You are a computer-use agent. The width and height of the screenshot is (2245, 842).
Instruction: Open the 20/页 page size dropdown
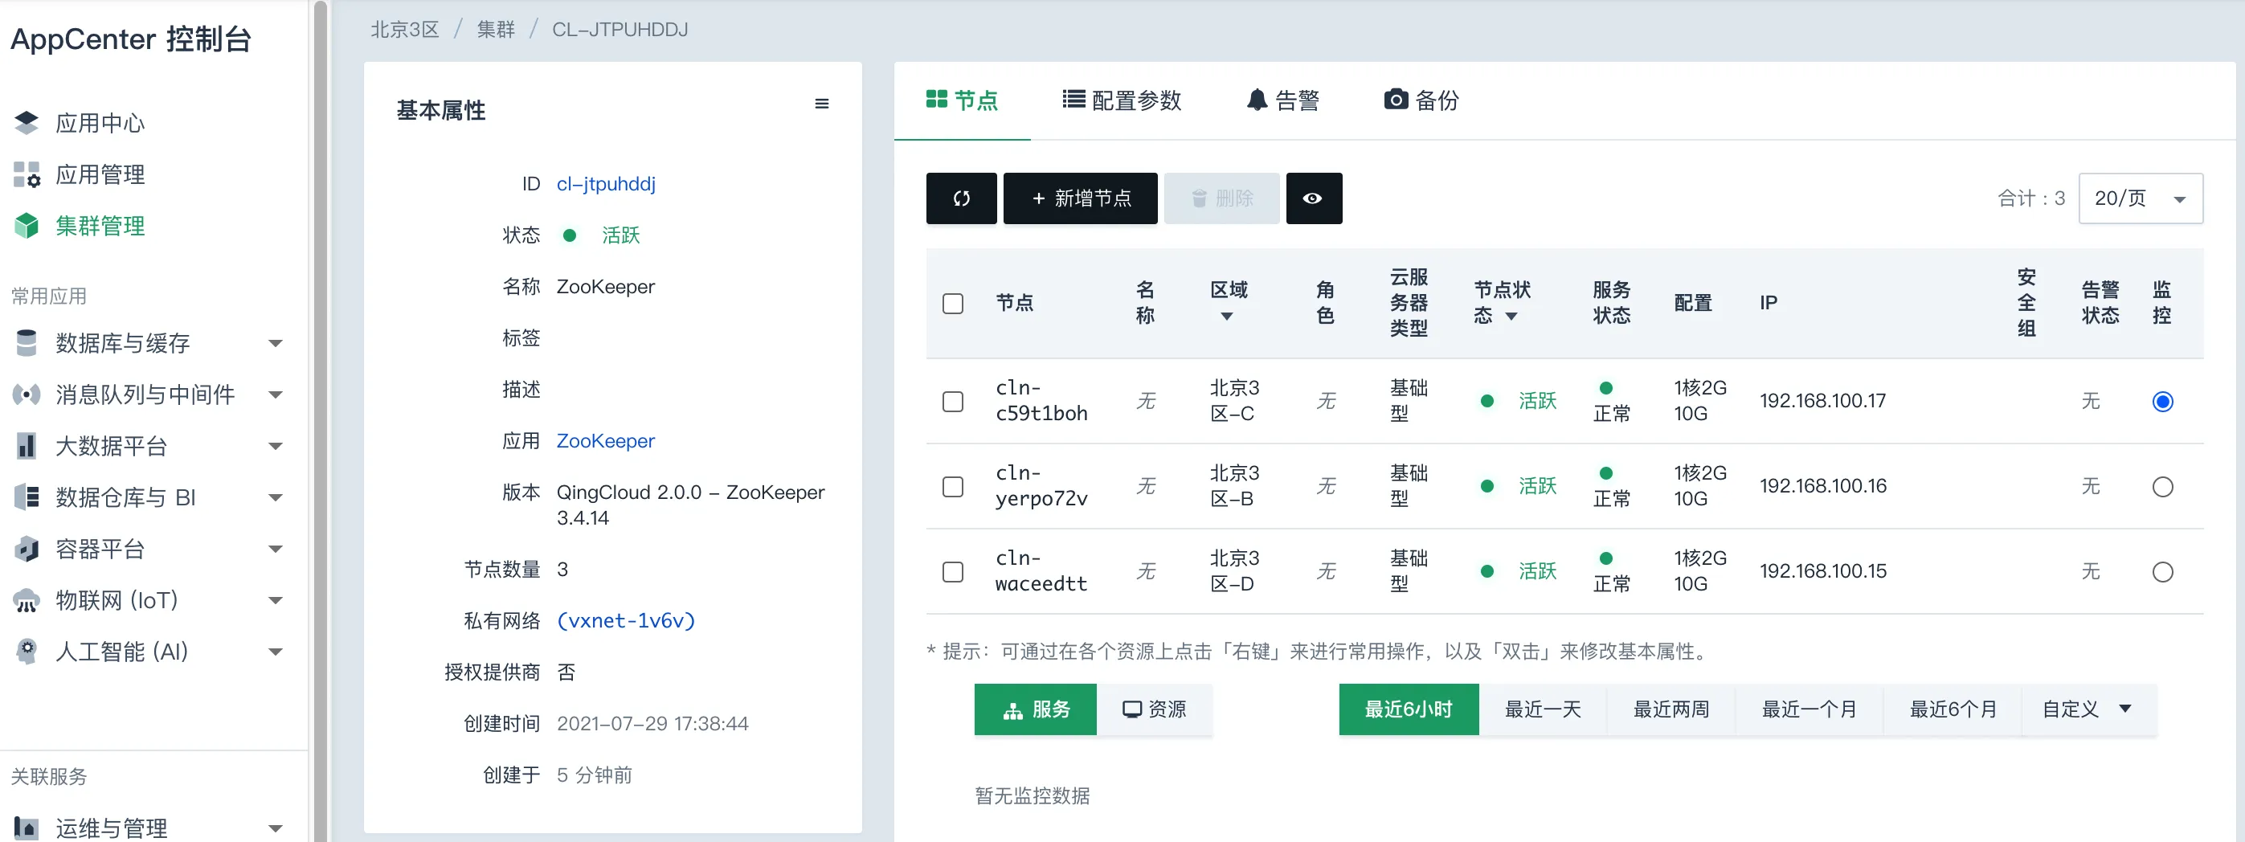[2140, 198]
